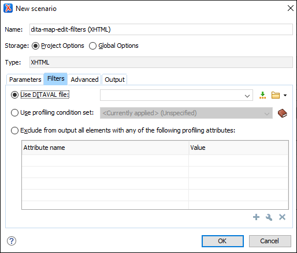Switch to the Advanced tab
The image size is (297, 253).
click(84, 80)
